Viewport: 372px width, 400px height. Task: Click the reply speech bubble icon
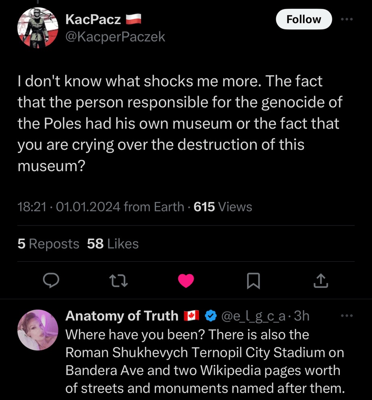click(x=51, y=281)
